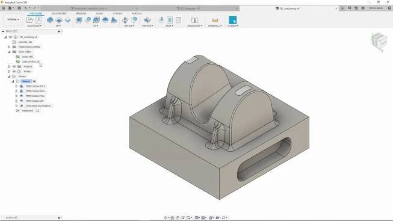Open the 3D group dropdown

click(96, 26)
